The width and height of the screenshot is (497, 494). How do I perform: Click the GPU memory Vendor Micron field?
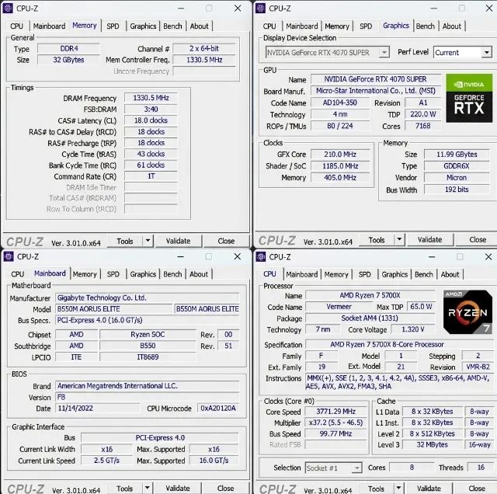pos(457,178)
